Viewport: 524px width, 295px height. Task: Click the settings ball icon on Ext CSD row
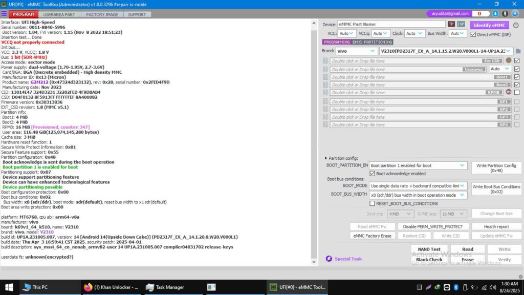click(x=509, y=60)
